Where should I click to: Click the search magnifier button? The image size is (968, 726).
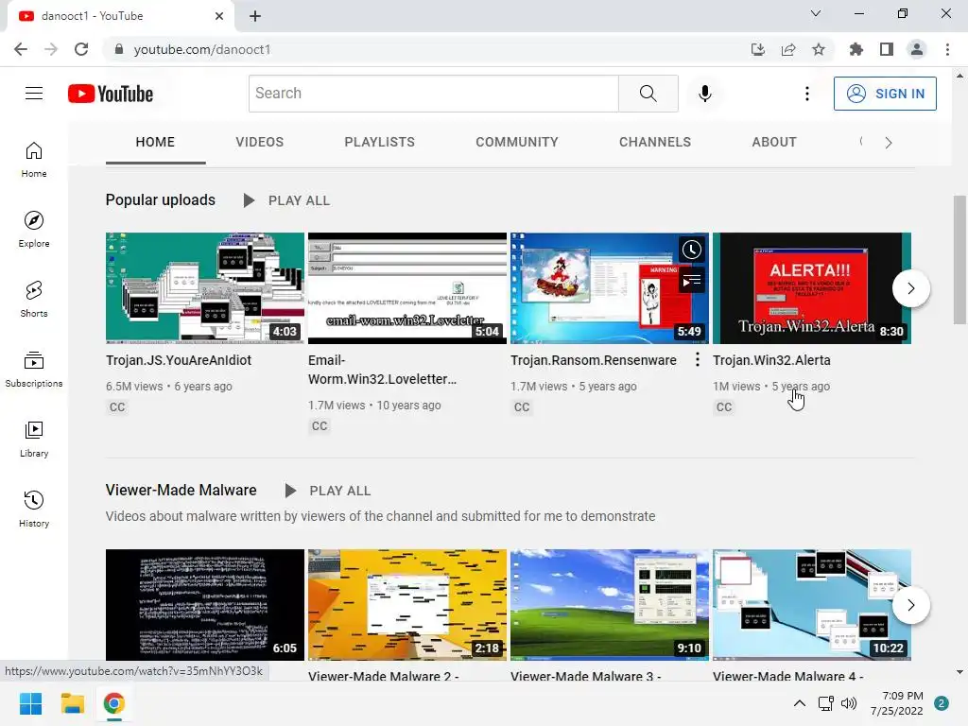[648, 94]
